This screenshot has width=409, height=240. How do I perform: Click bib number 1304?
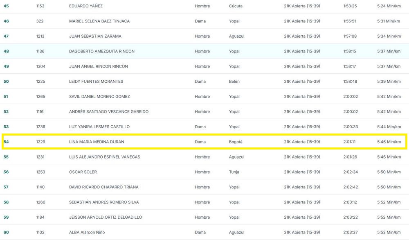click(x=40, y=66)
